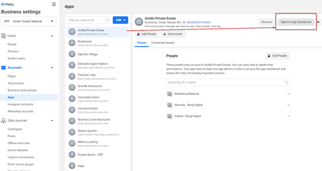Image resolution: width=322 pixels, height=171 pixels.
Task: Click the Harrisdale Green app icon
Action: tap(72, 99)
